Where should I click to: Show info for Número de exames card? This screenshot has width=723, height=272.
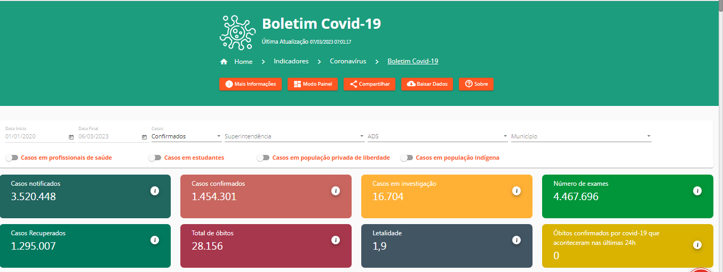coord(697,191)
